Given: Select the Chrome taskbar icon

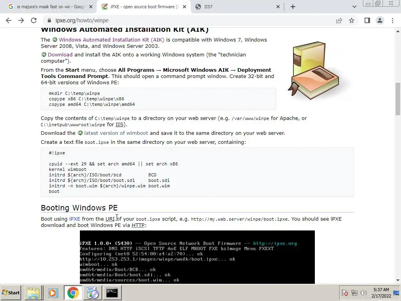Looking at the screenshot, I should point(73,293).
